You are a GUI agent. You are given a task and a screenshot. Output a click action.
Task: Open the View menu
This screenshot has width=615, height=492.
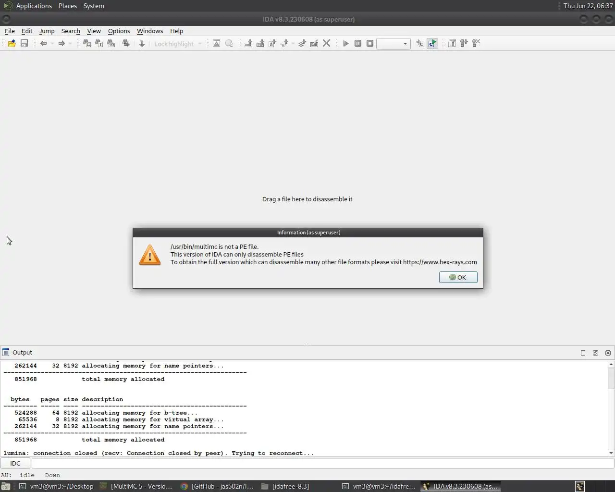(x=94, y=31)
